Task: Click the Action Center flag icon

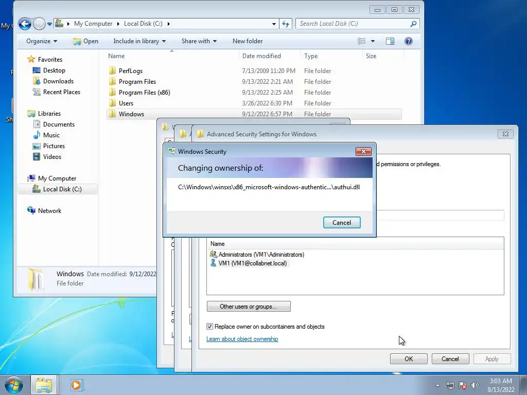Action: (x=463, y=385)
